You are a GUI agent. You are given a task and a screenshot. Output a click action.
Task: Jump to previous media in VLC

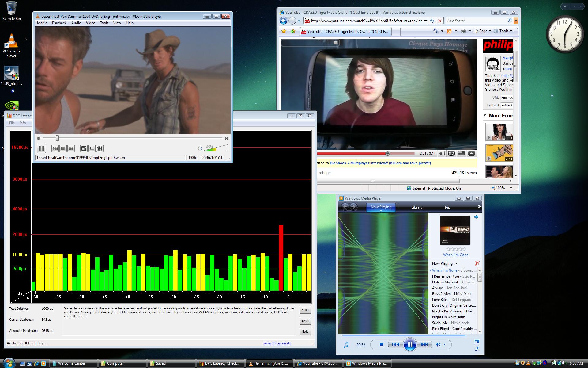(55, 148)
